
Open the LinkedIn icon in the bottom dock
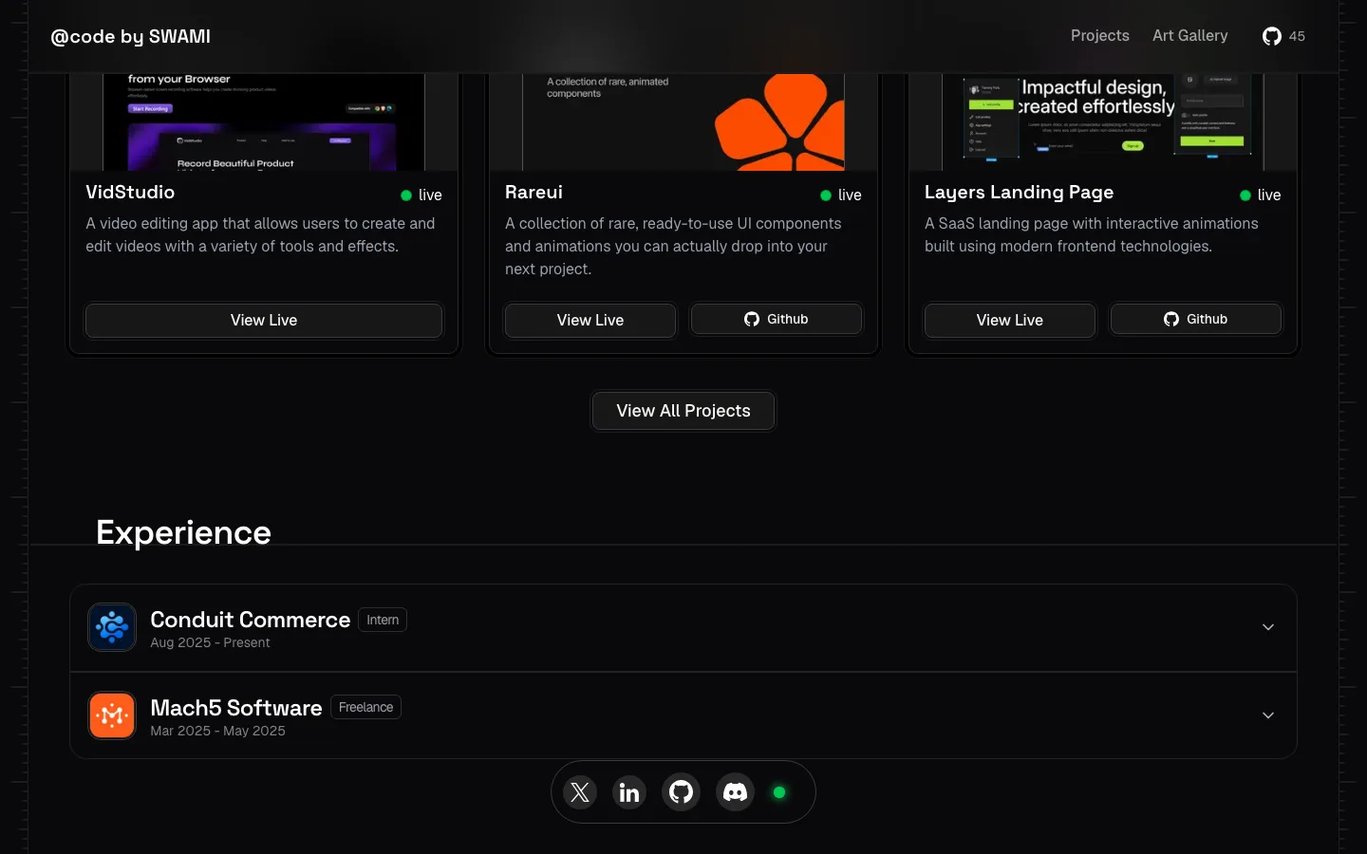629,791
